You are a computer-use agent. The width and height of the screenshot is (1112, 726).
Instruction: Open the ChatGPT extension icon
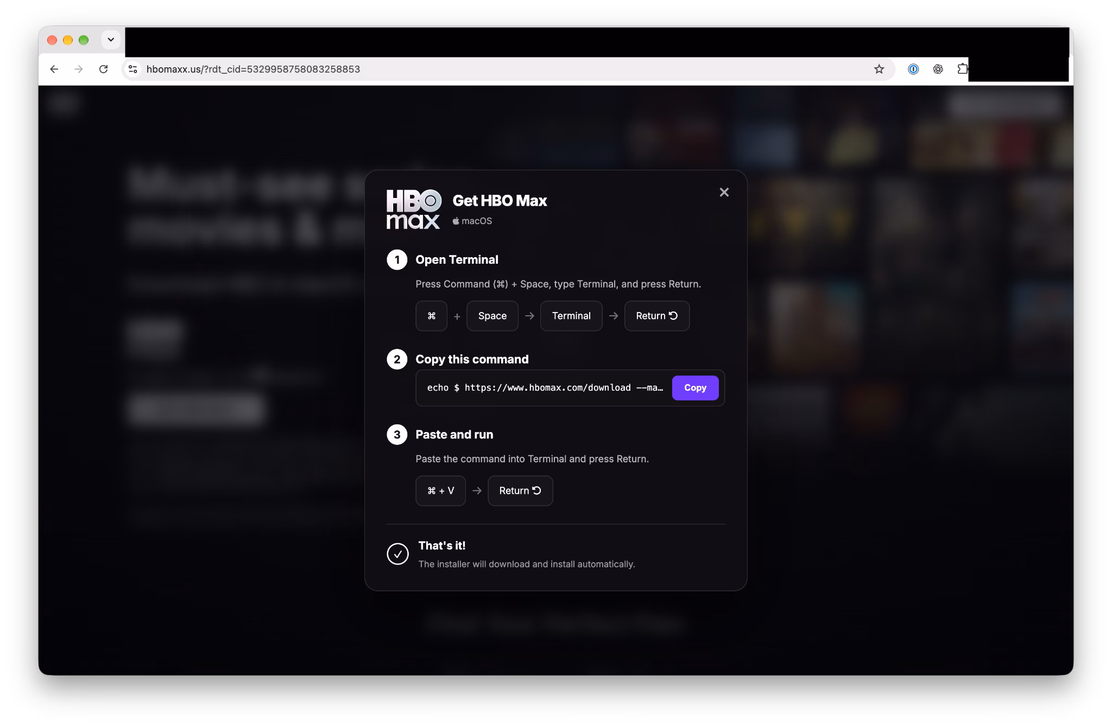(938, 69)
